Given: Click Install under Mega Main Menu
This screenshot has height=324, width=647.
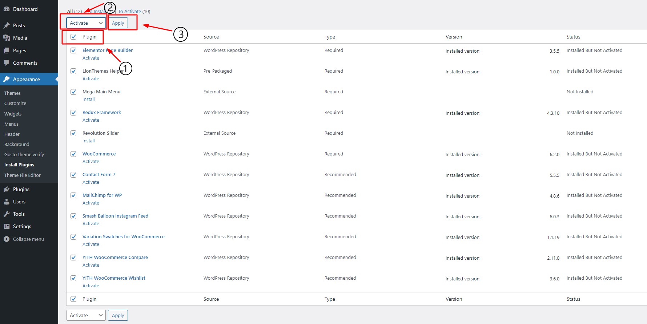Looking at the screenshot, I should click(88, 99).
